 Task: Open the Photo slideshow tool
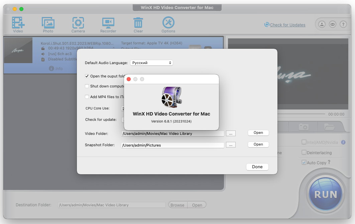[x=48, y=25]
